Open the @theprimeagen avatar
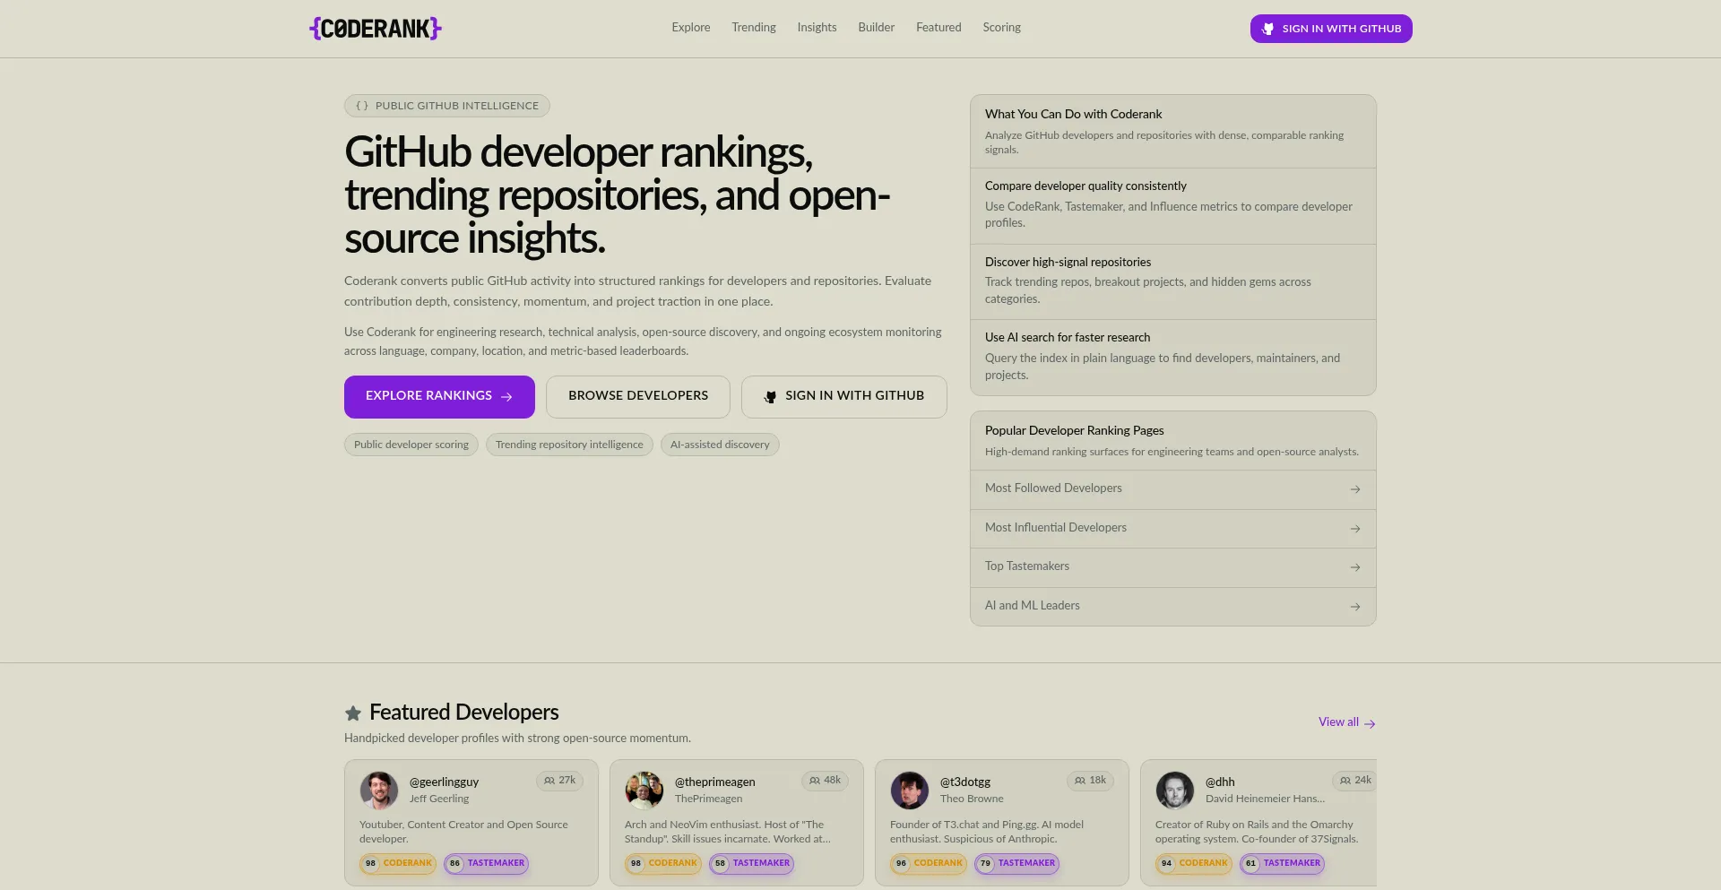Screen dimensions: 1721x890 pyautogui.click(x=644, y=791)
